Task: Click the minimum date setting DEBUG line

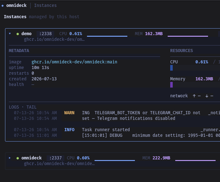Action: point(151,135)
